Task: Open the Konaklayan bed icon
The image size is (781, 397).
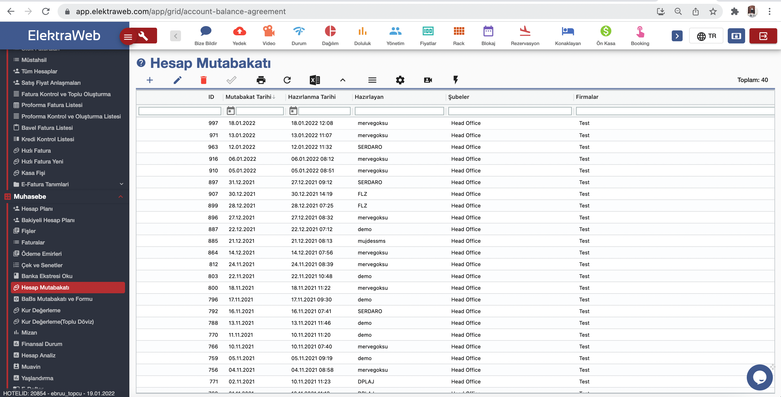Action: 568,31
